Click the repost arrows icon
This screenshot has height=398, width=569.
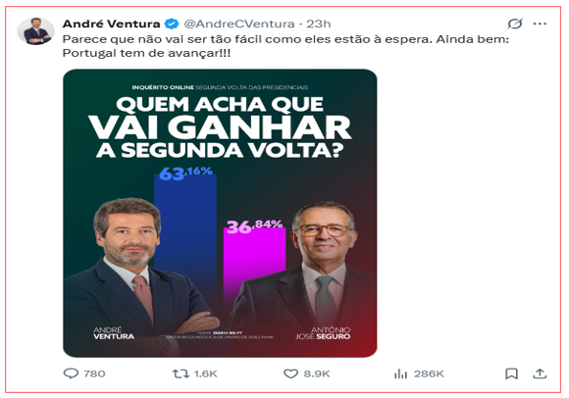(x=181, y=373)
